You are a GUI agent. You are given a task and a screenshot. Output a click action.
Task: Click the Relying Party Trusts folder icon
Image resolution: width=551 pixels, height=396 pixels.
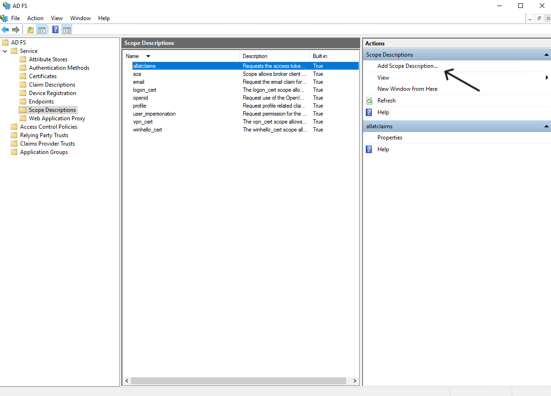pyautogui.click(x=14, y=135)
